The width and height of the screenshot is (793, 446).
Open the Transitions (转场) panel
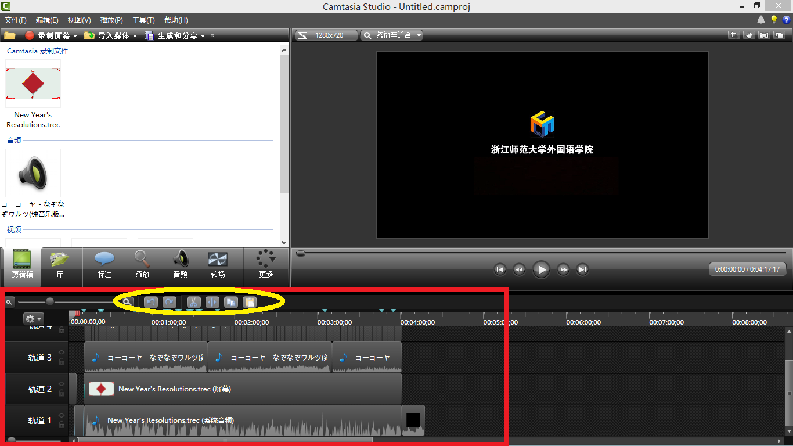pos(218,265)
